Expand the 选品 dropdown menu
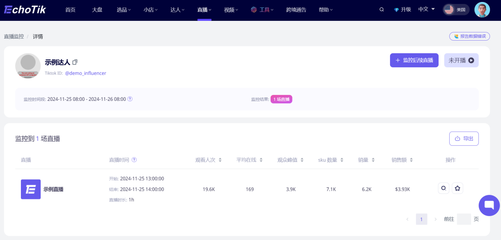 coord(124,10)
